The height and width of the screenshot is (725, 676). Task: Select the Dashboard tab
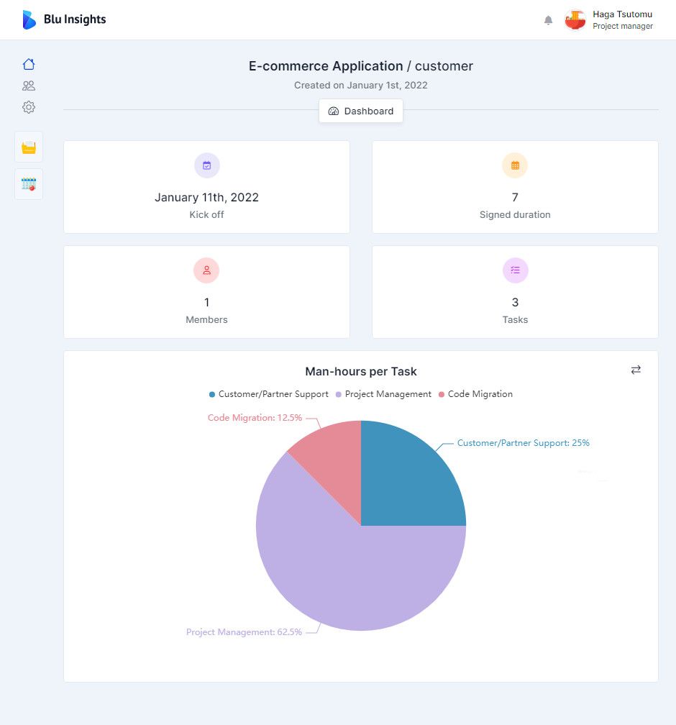[361, 111]
